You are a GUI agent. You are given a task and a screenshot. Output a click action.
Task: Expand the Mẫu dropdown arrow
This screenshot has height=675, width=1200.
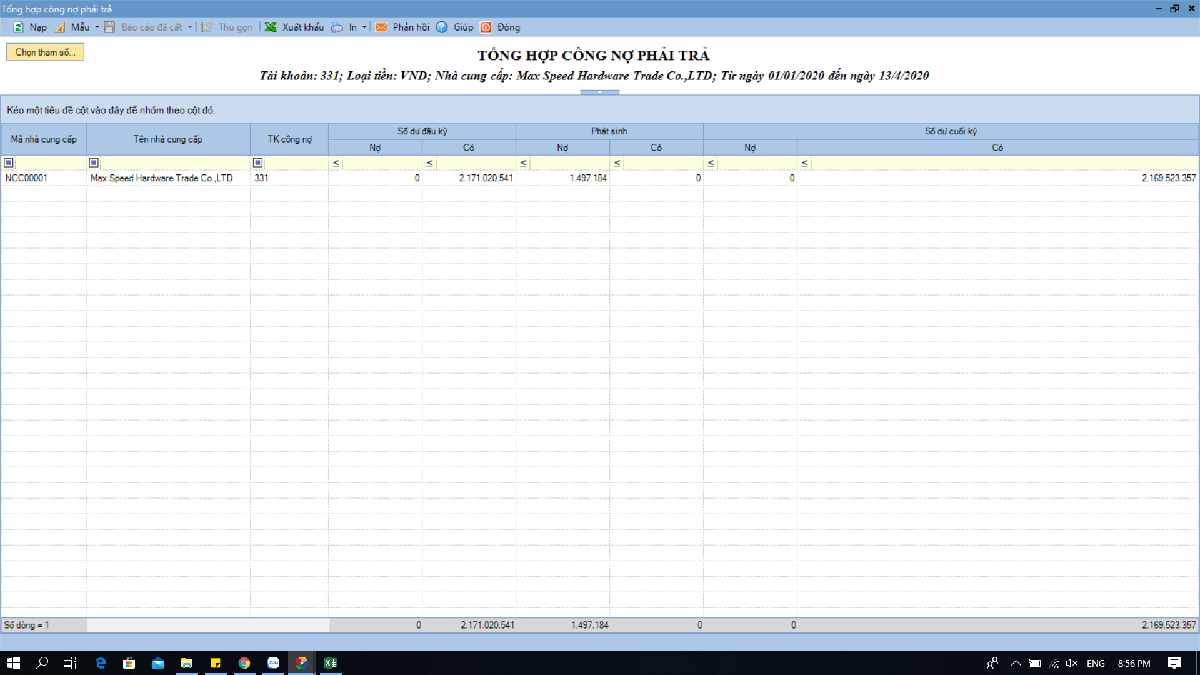97,27
